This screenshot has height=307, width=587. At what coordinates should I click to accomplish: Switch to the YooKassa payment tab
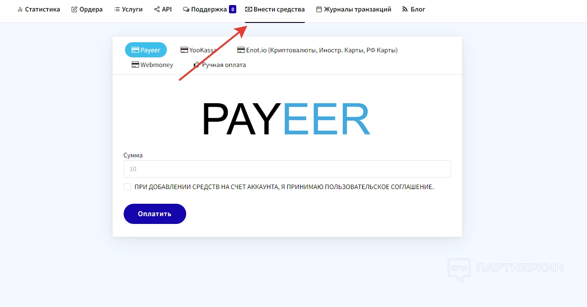point(198,50)
